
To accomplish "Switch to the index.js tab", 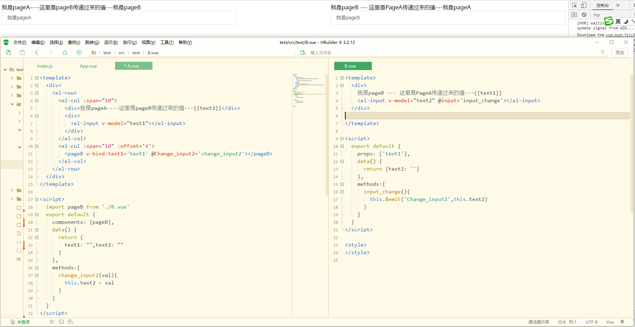I will (45, 66).
